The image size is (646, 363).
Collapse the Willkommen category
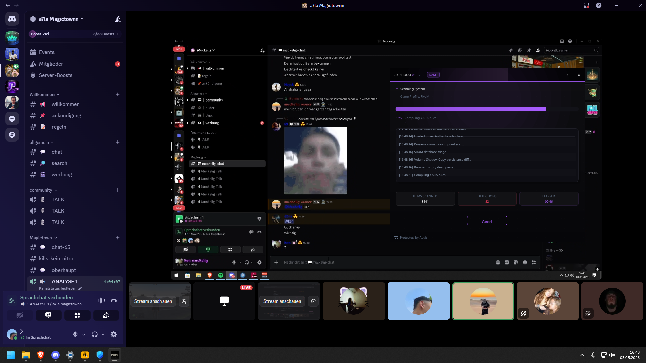coord(44,95)
